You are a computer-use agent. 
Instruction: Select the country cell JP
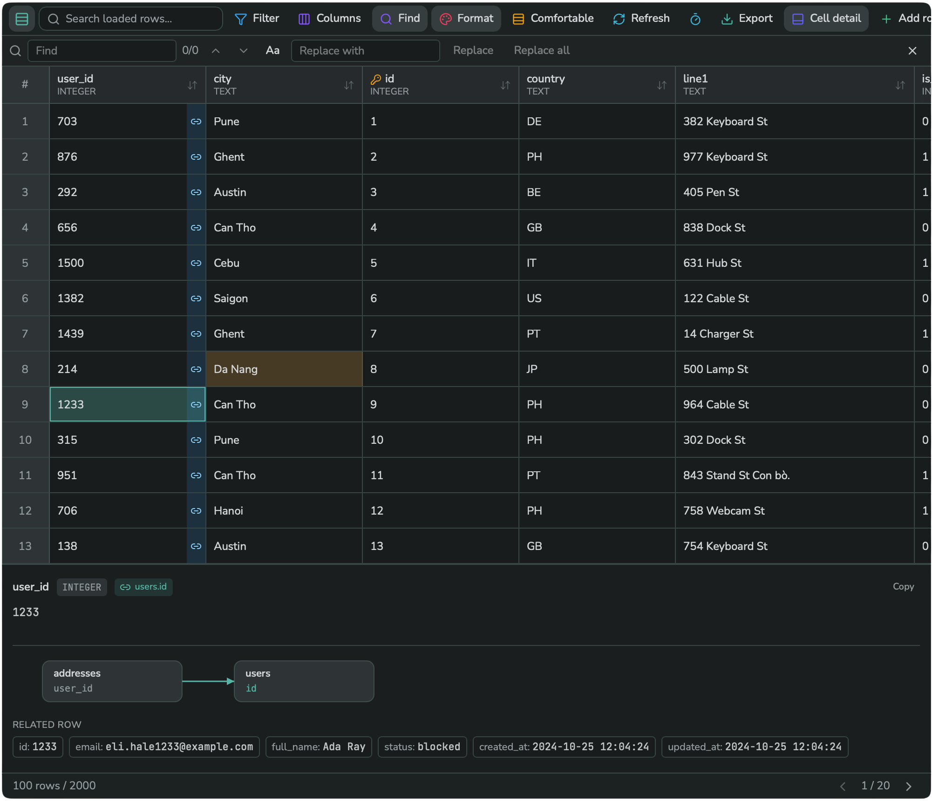[x=597, y=369]
